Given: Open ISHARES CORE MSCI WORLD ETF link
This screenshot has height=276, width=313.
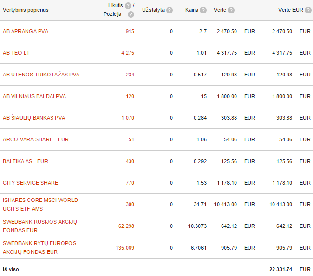Looking at the screenshot, I should pos(40,204).
